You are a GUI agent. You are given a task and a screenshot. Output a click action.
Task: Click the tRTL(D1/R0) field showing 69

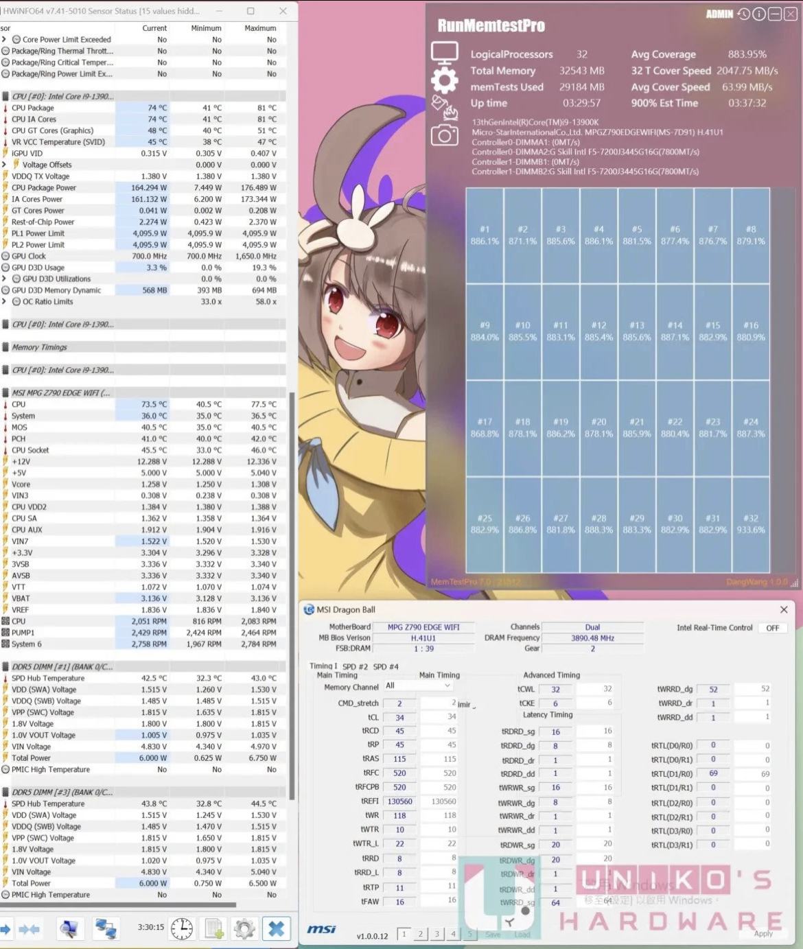coord(714,773)
